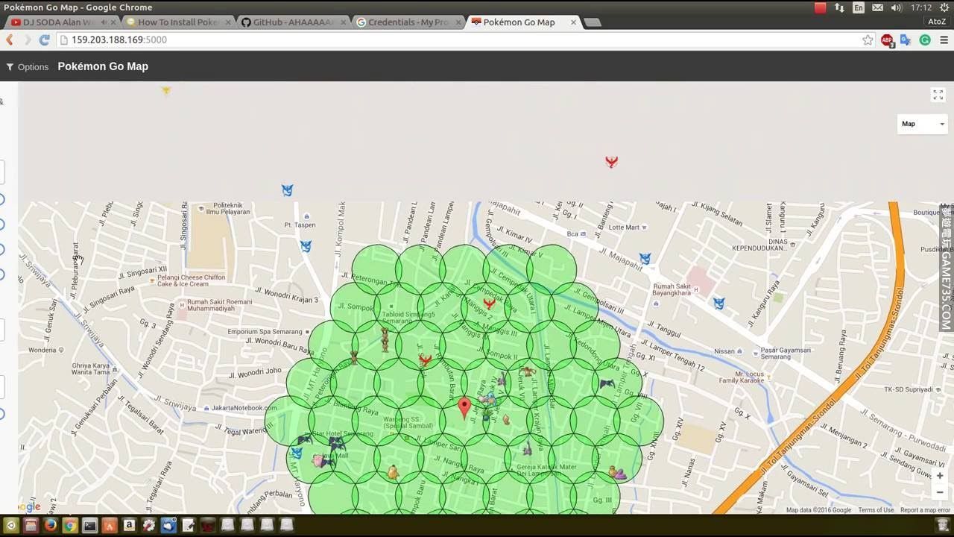
Task: Open the Map type dropdown
Action: pos(923,124)
